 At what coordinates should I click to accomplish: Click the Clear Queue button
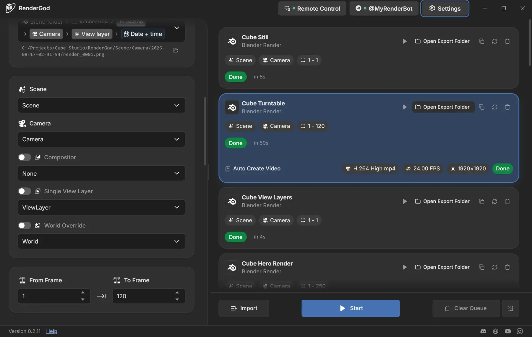[x=466, y=308]
